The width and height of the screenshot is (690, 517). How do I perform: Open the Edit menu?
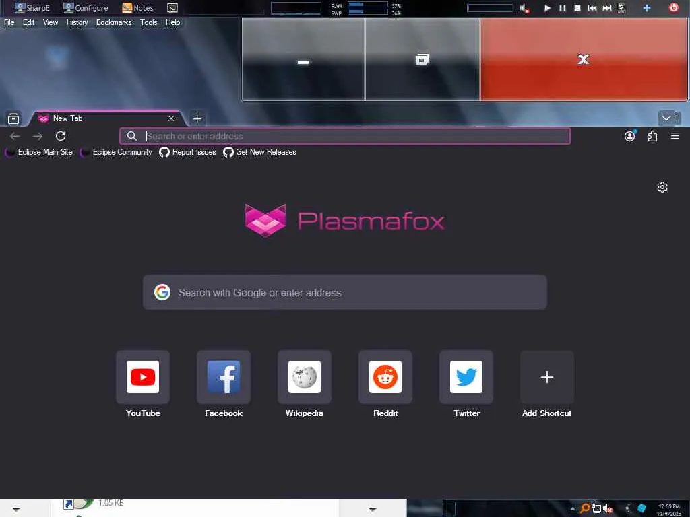coord(28,22)
